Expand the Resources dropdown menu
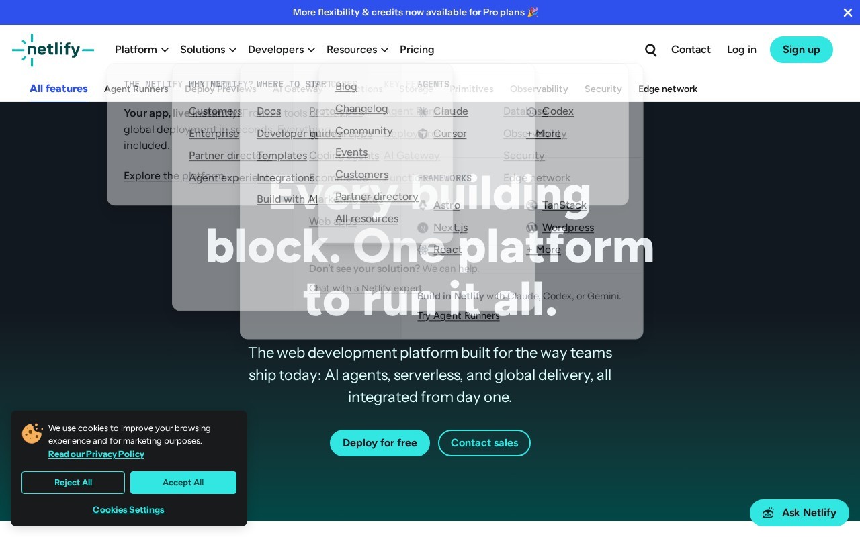 pos(357,50)
